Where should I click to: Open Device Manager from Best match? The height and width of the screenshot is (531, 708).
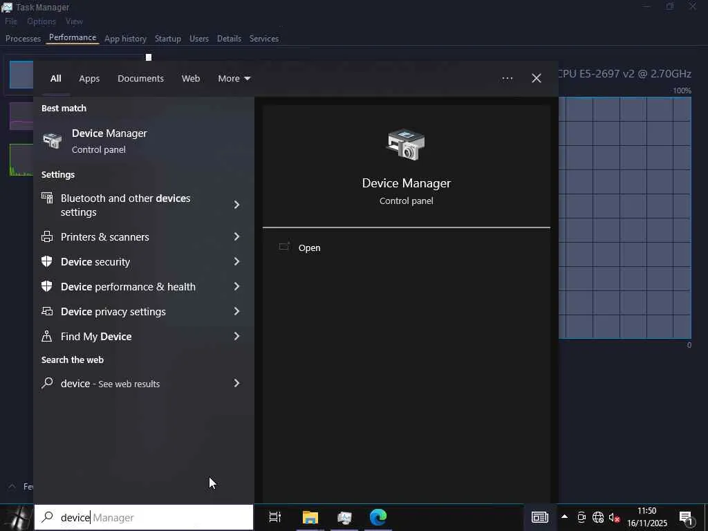144,141
